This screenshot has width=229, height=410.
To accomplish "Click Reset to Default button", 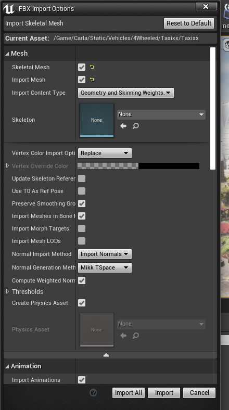I will [x=189, y=23].
